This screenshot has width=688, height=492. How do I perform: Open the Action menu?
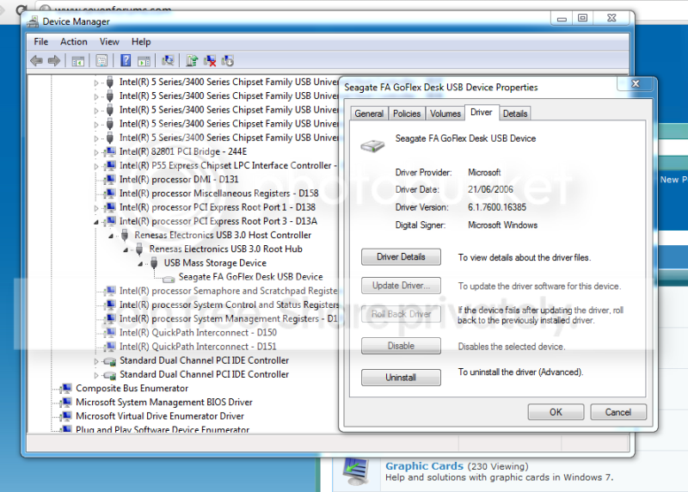point(74,41)
